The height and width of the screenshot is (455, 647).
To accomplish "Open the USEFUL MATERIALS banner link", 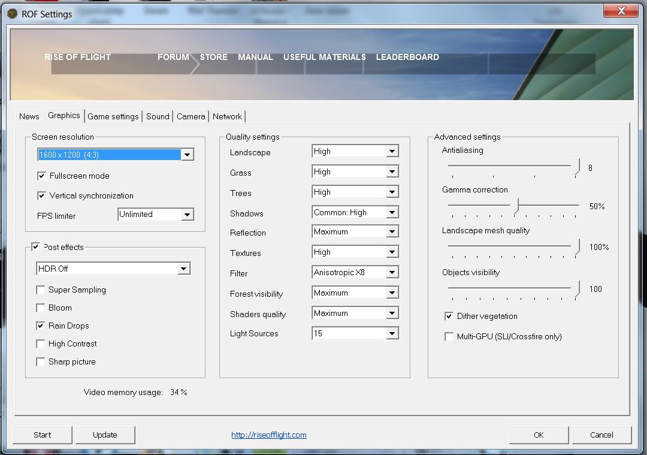I will (x=325, y=57).
